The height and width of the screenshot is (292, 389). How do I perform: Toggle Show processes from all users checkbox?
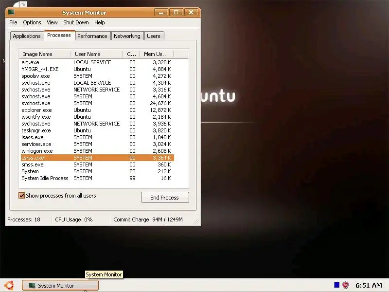point(21,196)
